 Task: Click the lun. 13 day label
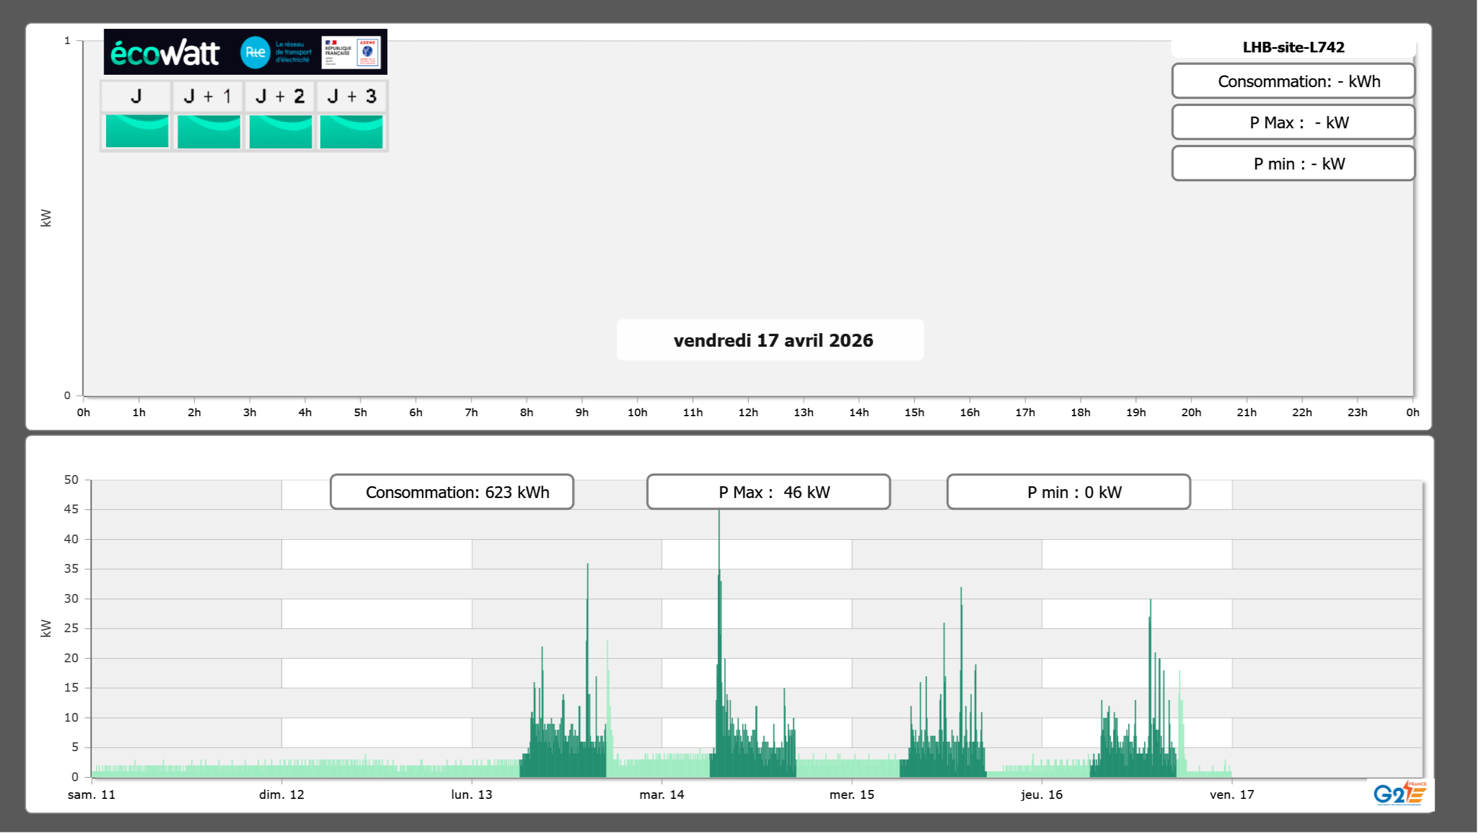[x=471, y=795]
